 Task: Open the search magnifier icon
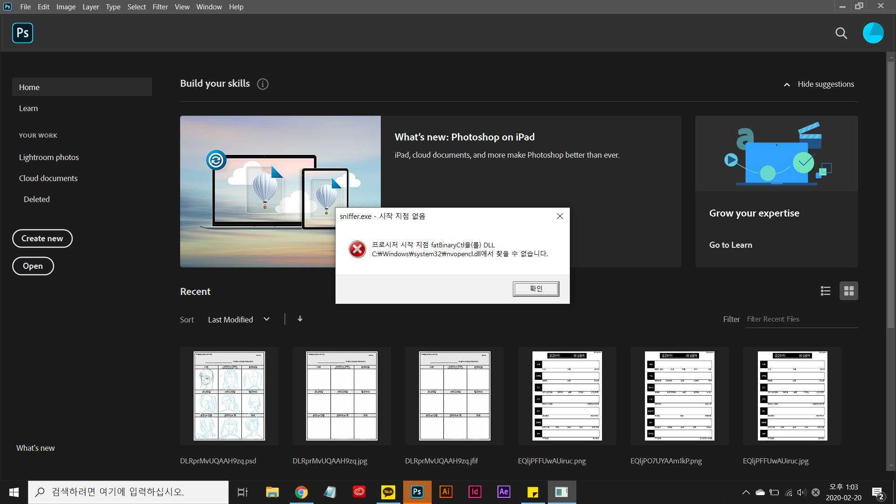click(841, 33)
